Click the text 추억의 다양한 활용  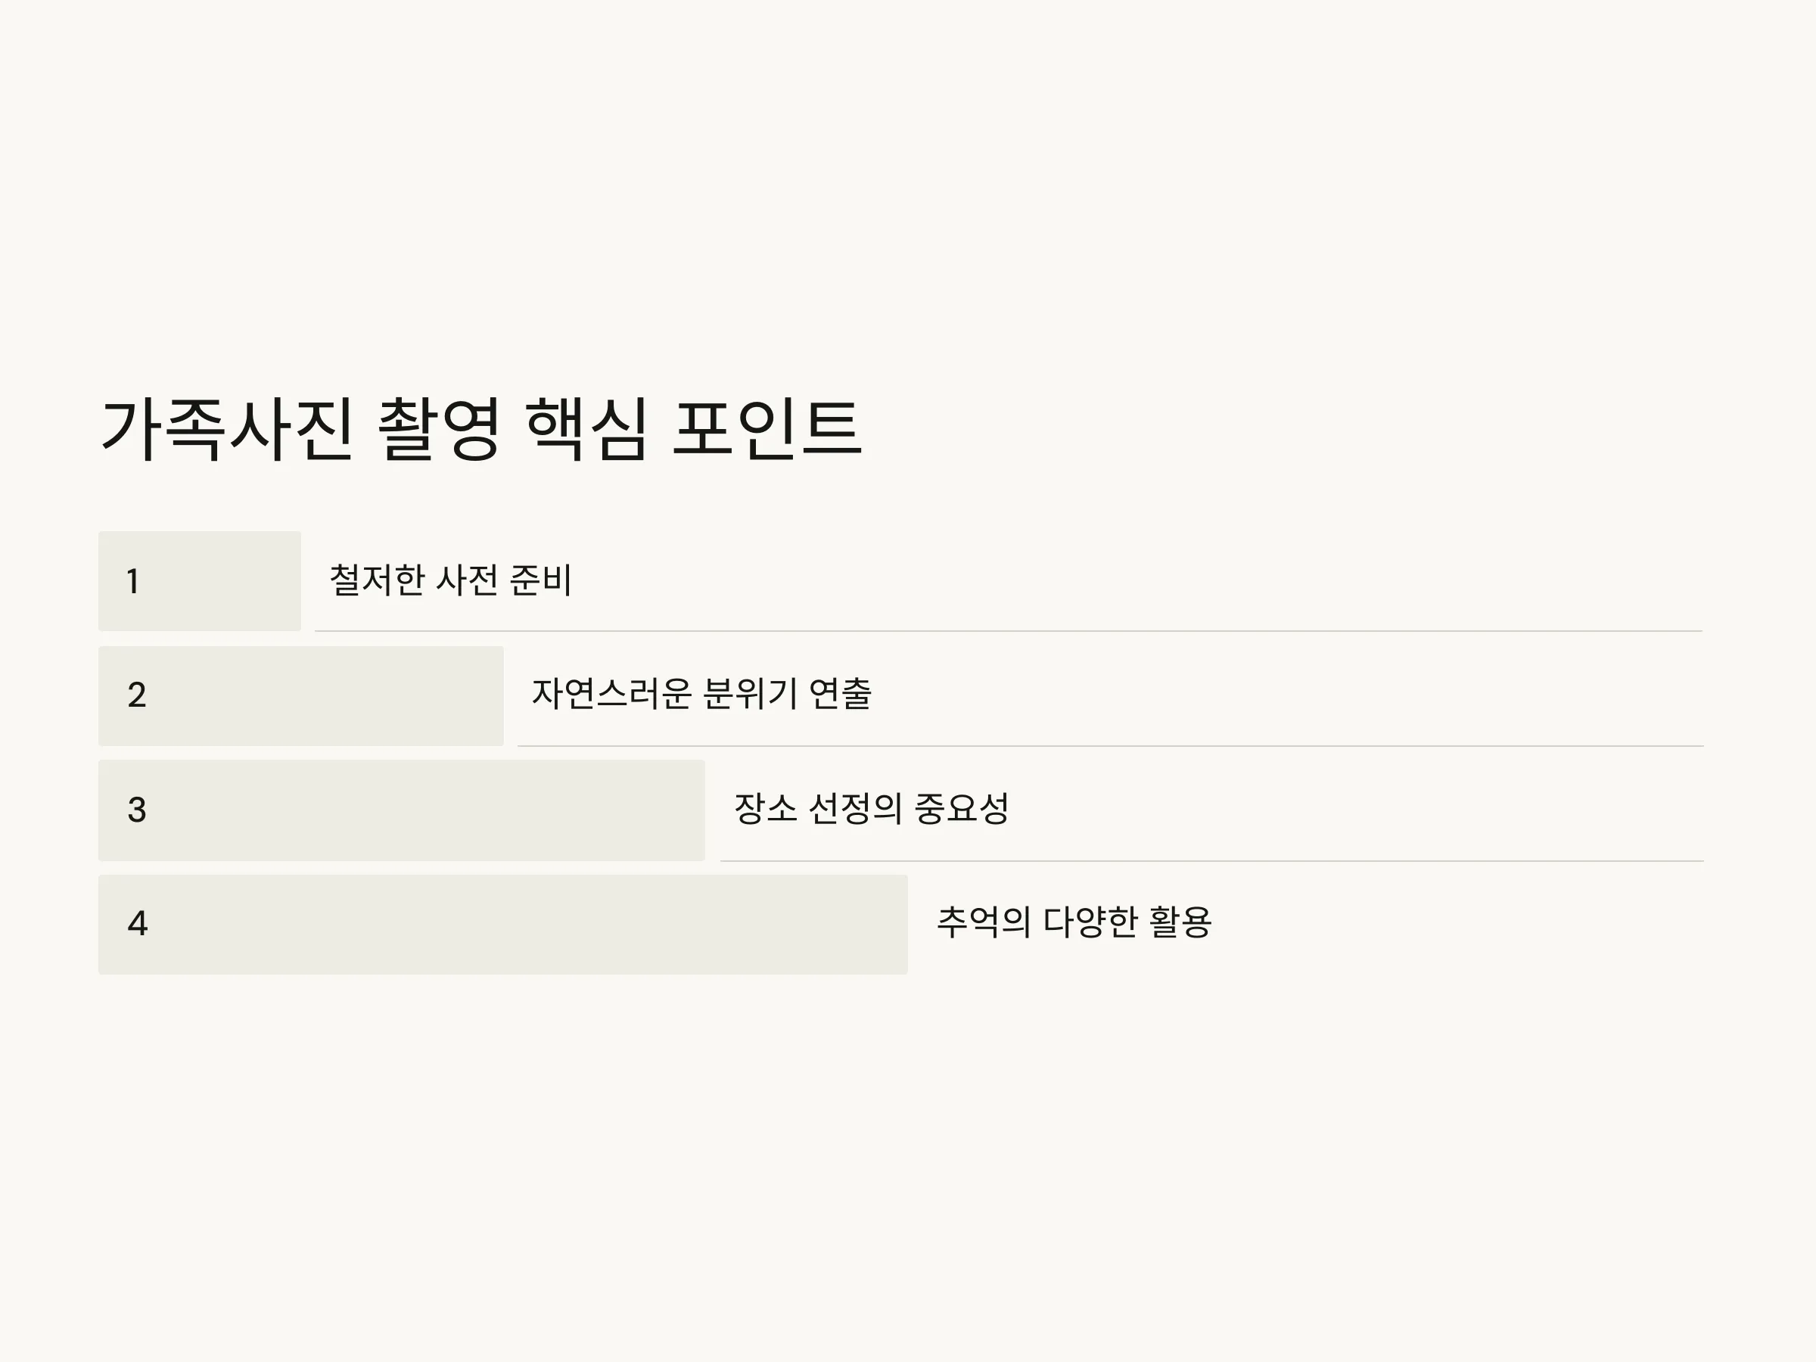click(x=1074, y=922)
